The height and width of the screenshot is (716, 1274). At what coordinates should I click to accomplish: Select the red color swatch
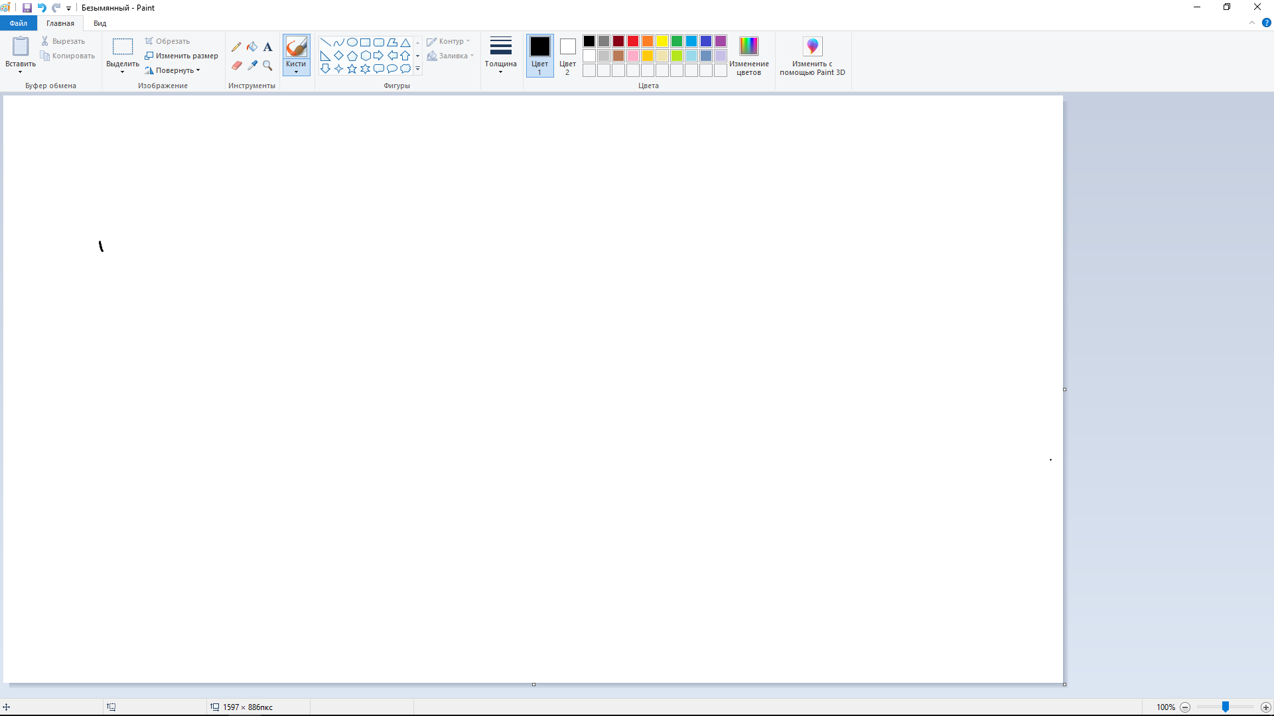[632, 40]
